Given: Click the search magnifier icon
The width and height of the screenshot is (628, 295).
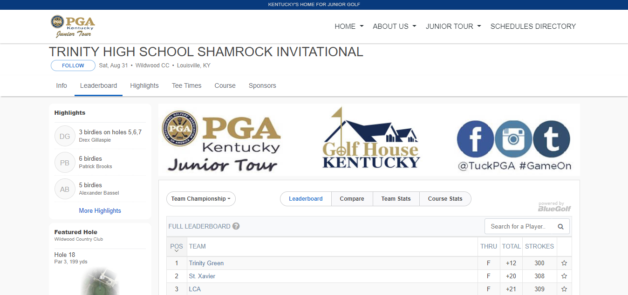Looking at the screenshot, I should [560, 227].
